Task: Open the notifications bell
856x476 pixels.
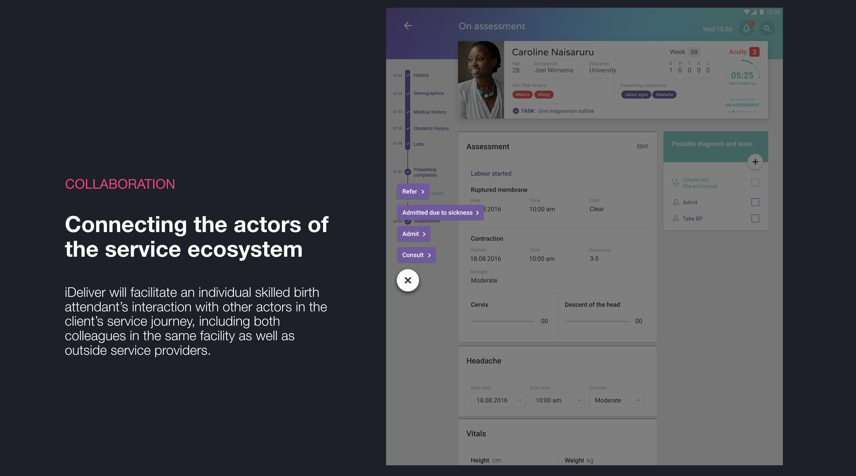Action: 746,29
